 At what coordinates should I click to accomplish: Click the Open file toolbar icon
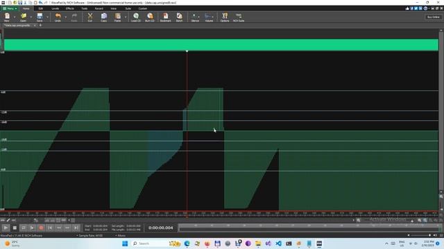coord(23,17)
